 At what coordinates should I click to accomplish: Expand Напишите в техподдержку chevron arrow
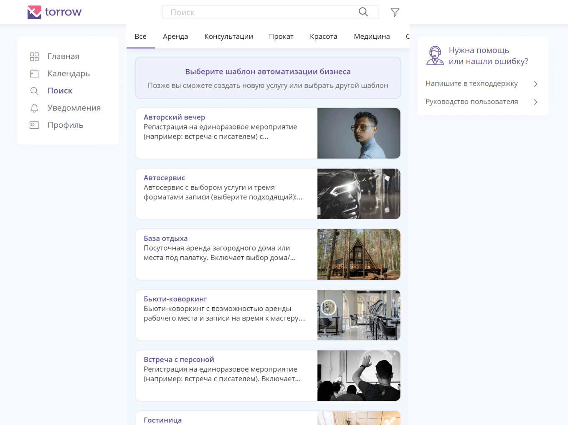pyautogui.click(x=535, y=84)
